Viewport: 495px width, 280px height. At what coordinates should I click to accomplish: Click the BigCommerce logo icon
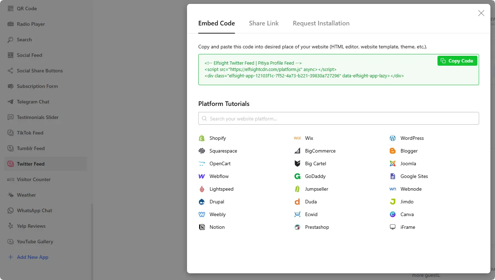pyautogui.click(x=297, y=151)
